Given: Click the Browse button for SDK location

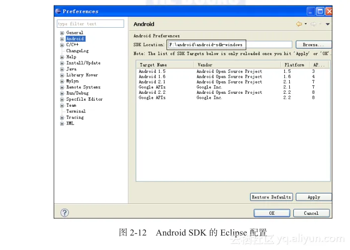Looking at the screenshot, I should 314,45.
